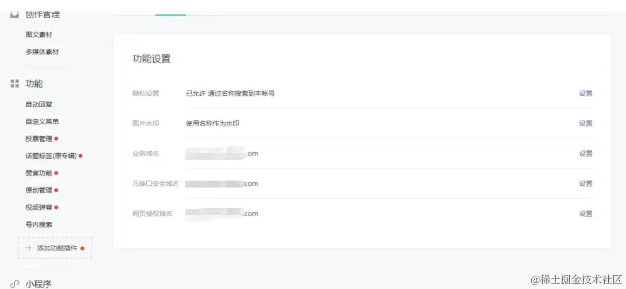This screenshot has height=289, width=626.
Task: Click 设置 link for JS接口安全域名 row
Action: (586, 183)
